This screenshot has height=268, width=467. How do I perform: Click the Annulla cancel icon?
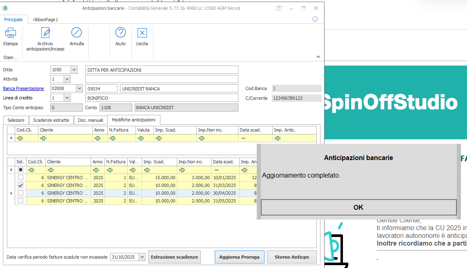77,33
